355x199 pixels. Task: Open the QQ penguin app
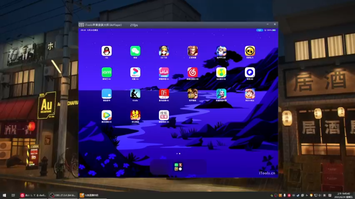pos(106,51)
